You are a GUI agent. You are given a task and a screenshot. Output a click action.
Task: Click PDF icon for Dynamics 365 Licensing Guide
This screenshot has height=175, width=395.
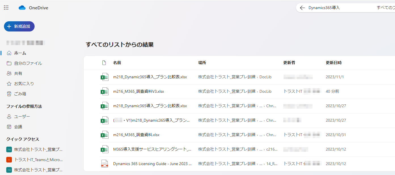[x=105, y=164]
